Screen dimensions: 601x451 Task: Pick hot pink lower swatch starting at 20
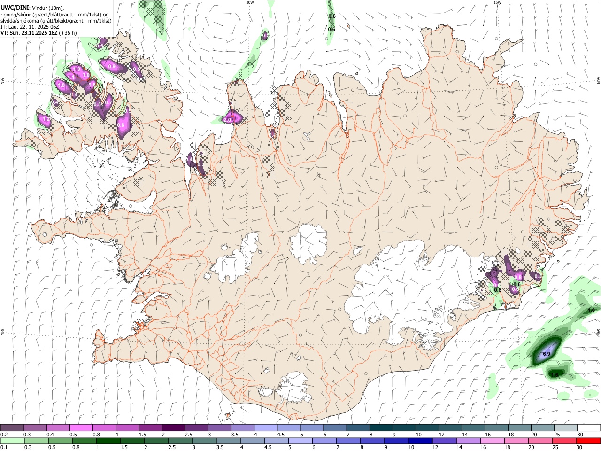(x=540, y=441)
